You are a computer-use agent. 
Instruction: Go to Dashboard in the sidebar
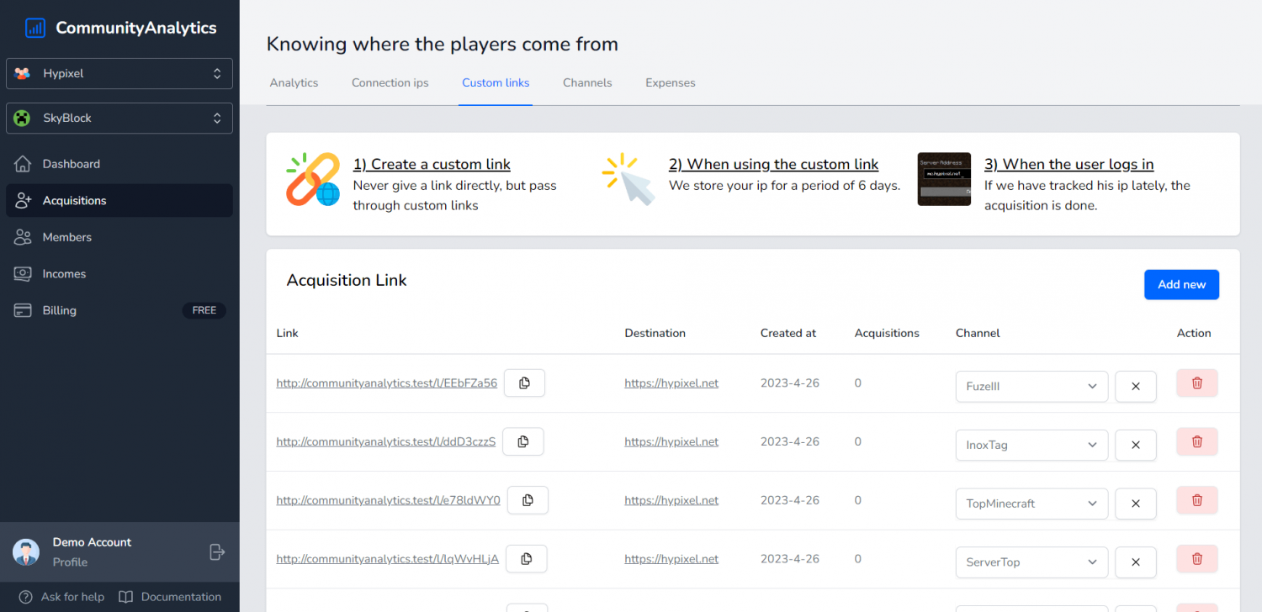pos(119,164)
